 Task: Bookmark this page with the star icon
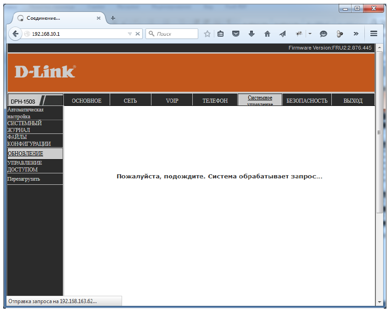207,34
